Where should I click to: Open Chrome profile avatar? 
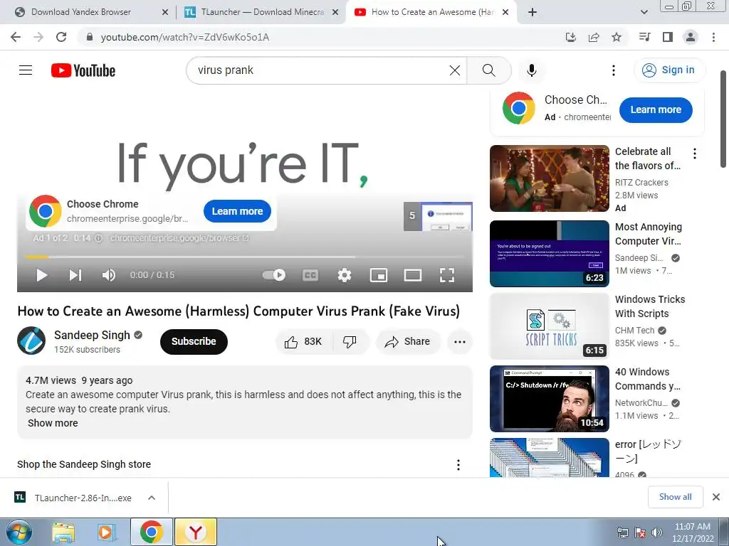pos(691,37)
